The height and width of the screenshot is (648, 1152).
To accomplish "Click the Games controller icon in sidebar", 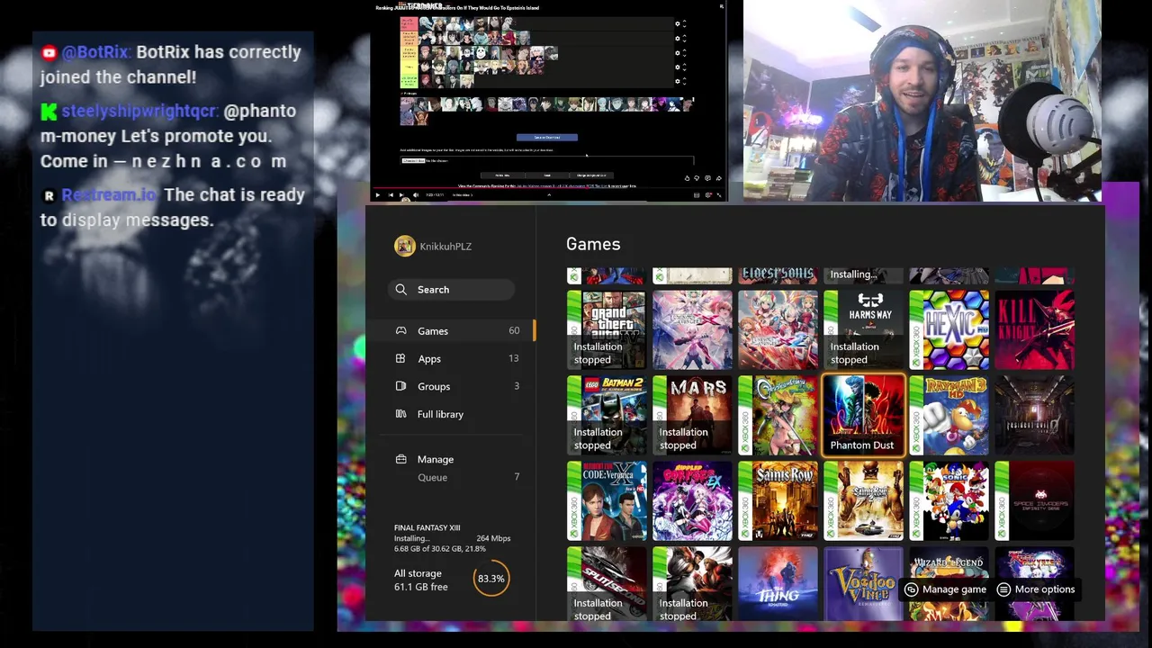I will pyautogui.click(x=400, y=330).
